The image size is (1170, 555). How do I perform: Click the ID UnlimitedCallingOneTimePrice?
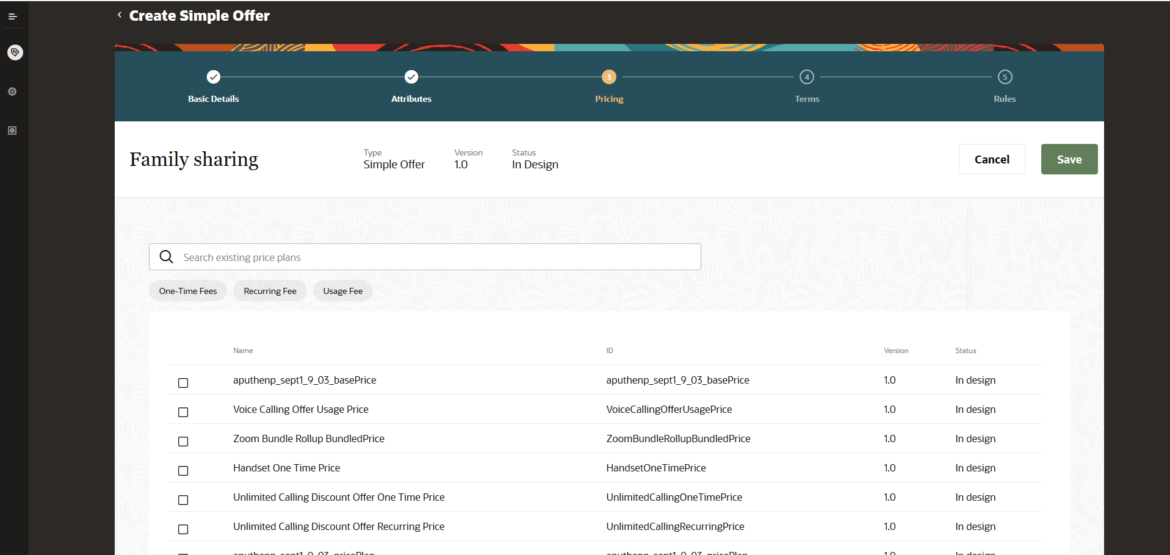pyautogui.click(x=674, y=497)
